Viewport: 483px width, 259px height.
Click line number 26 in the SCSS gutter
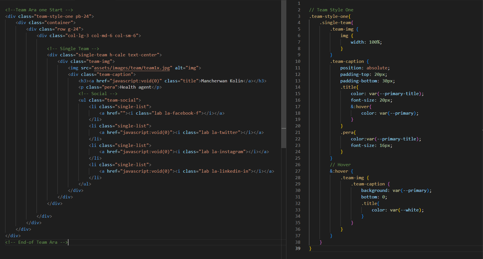[298, 165]
